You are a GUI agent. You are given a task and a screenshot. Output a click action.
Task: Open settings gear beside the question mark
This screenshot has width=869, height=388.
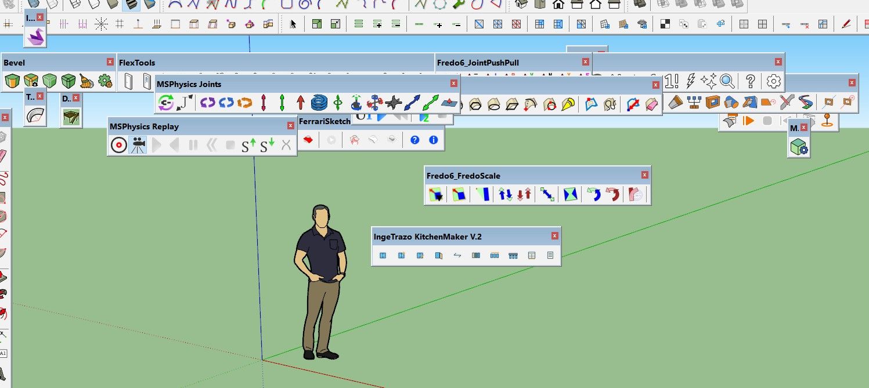point(774,81)
